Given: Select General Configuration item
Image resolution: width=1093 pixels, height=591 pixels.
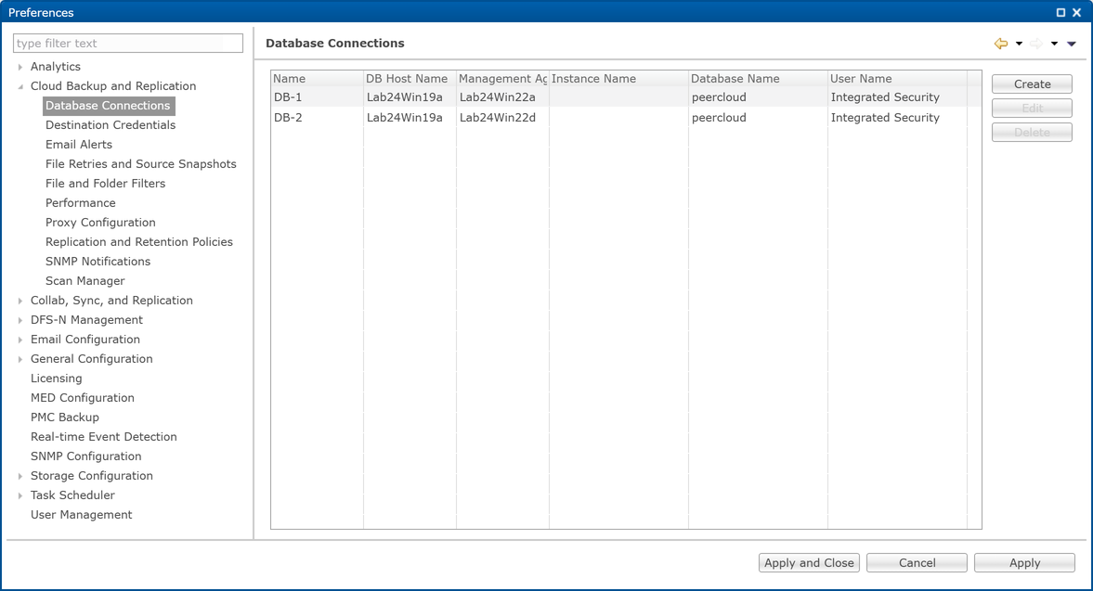Looking at the screenshot, I should click(x=91, y=359).
